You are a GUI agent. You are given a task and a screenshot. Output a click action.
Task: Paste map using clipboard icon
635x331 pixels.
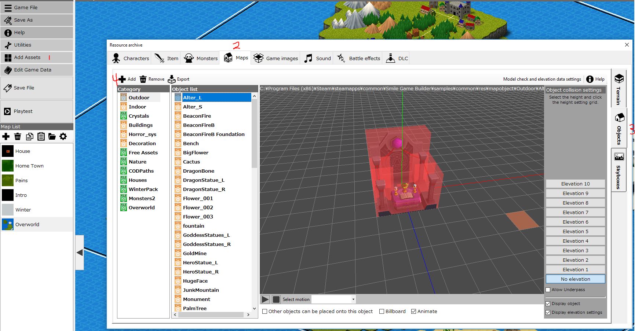(41, 137)
